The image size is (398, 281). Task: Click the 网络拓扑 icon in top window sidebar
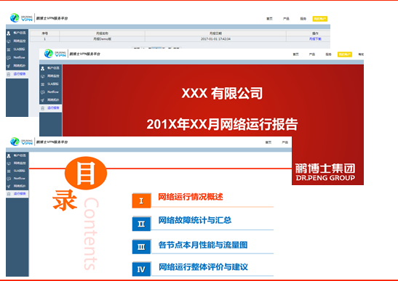pyautogui.click(x=9, y=66)
